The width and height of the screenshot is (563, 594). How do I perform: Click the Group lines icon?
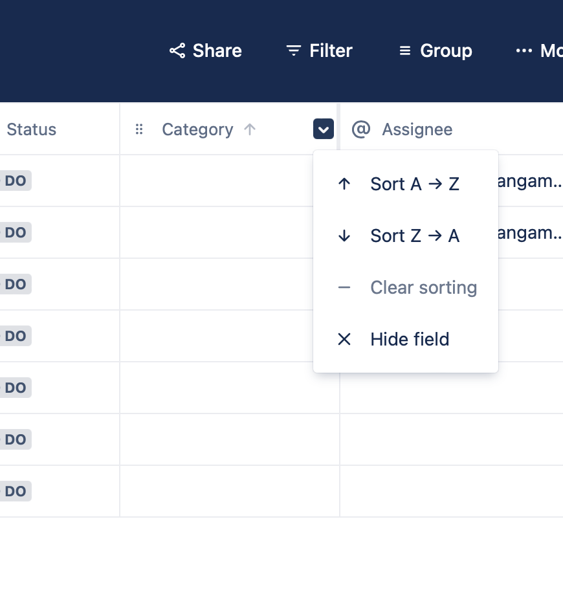405,50
